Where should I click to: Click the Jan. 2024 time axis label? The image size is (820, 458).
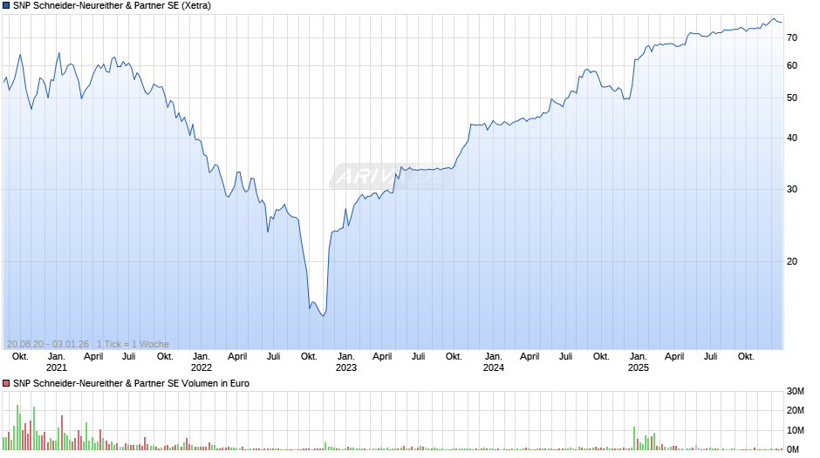click(x=493, y=362)
